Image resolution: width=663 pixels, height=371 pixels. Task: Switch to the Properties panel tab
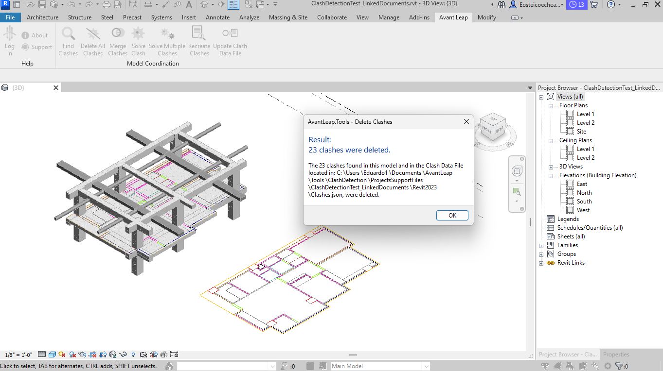coord(616,354)
